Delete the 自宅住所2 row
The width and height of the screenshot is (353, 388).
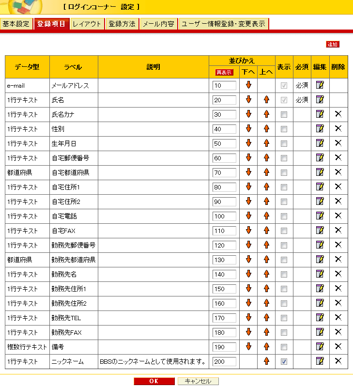pyautogui.click(x=338, y=201)
